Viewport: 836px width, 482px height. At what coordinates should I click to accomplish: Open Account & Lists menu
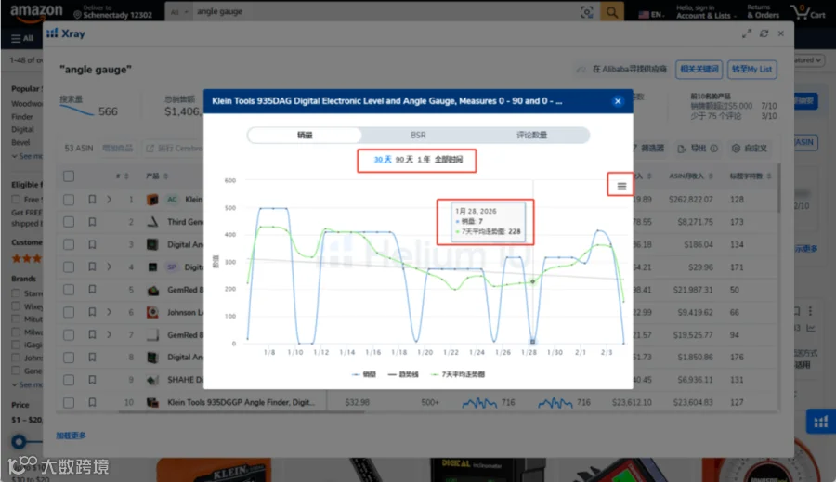[x=706, y=12]
